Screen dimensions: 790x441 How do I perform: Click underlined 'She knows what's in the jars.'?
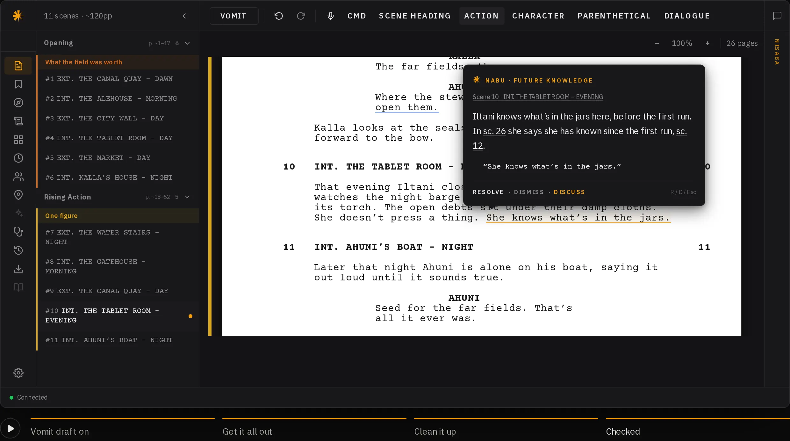tap(578, 218)
